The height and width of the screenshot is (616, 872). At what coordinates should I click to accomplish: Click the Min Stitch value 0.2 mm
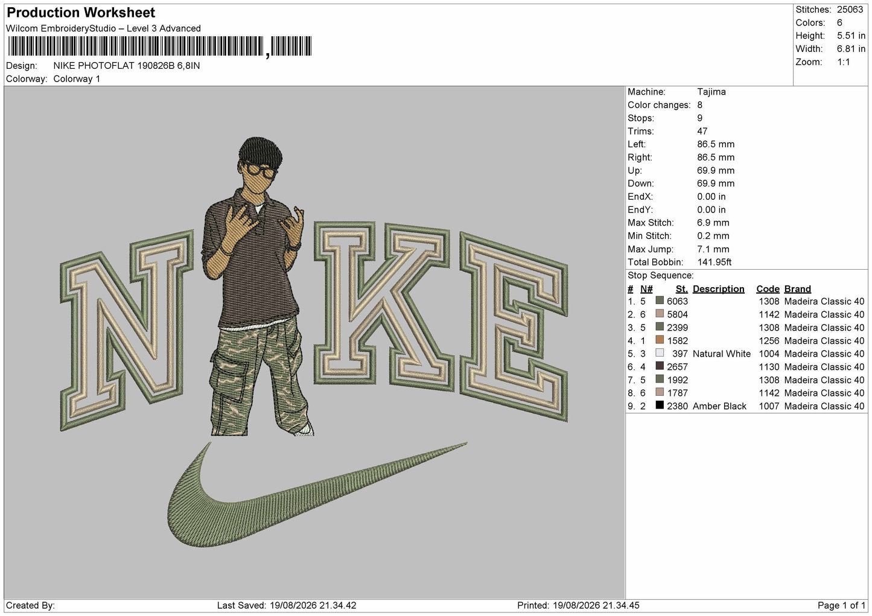713,236
